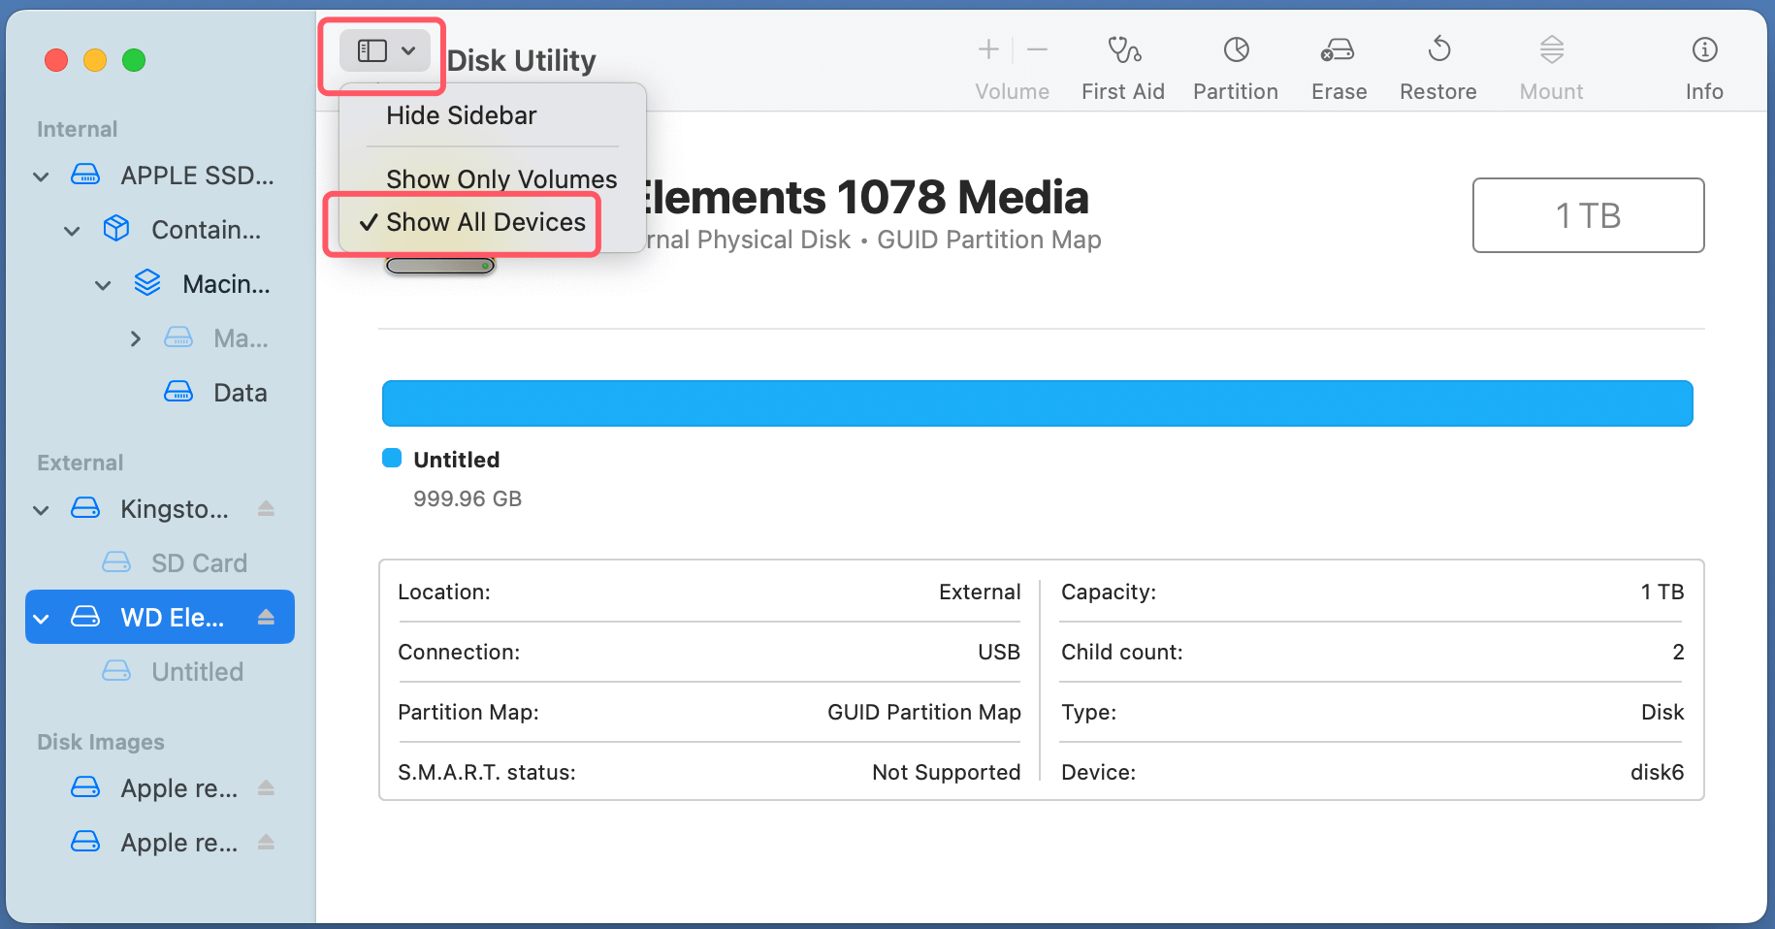
Task: Click the blue Untitled partition usage bar
Action: [1037, 403]
